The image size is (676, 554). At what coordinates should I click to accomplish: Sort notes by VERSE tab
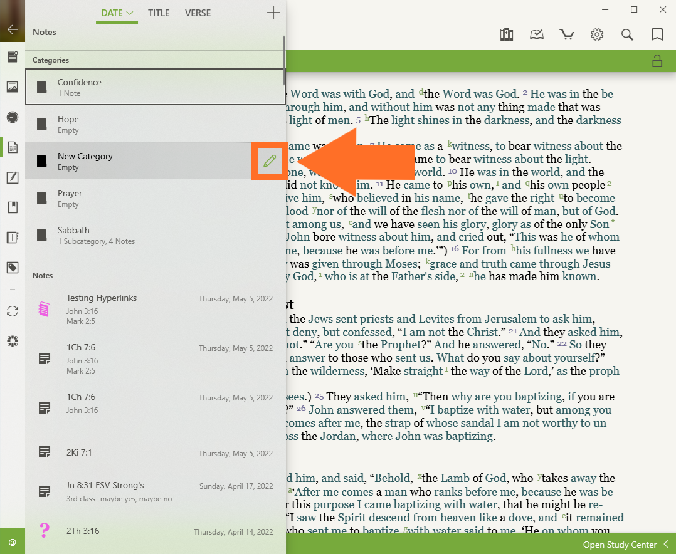coord(198,13)
